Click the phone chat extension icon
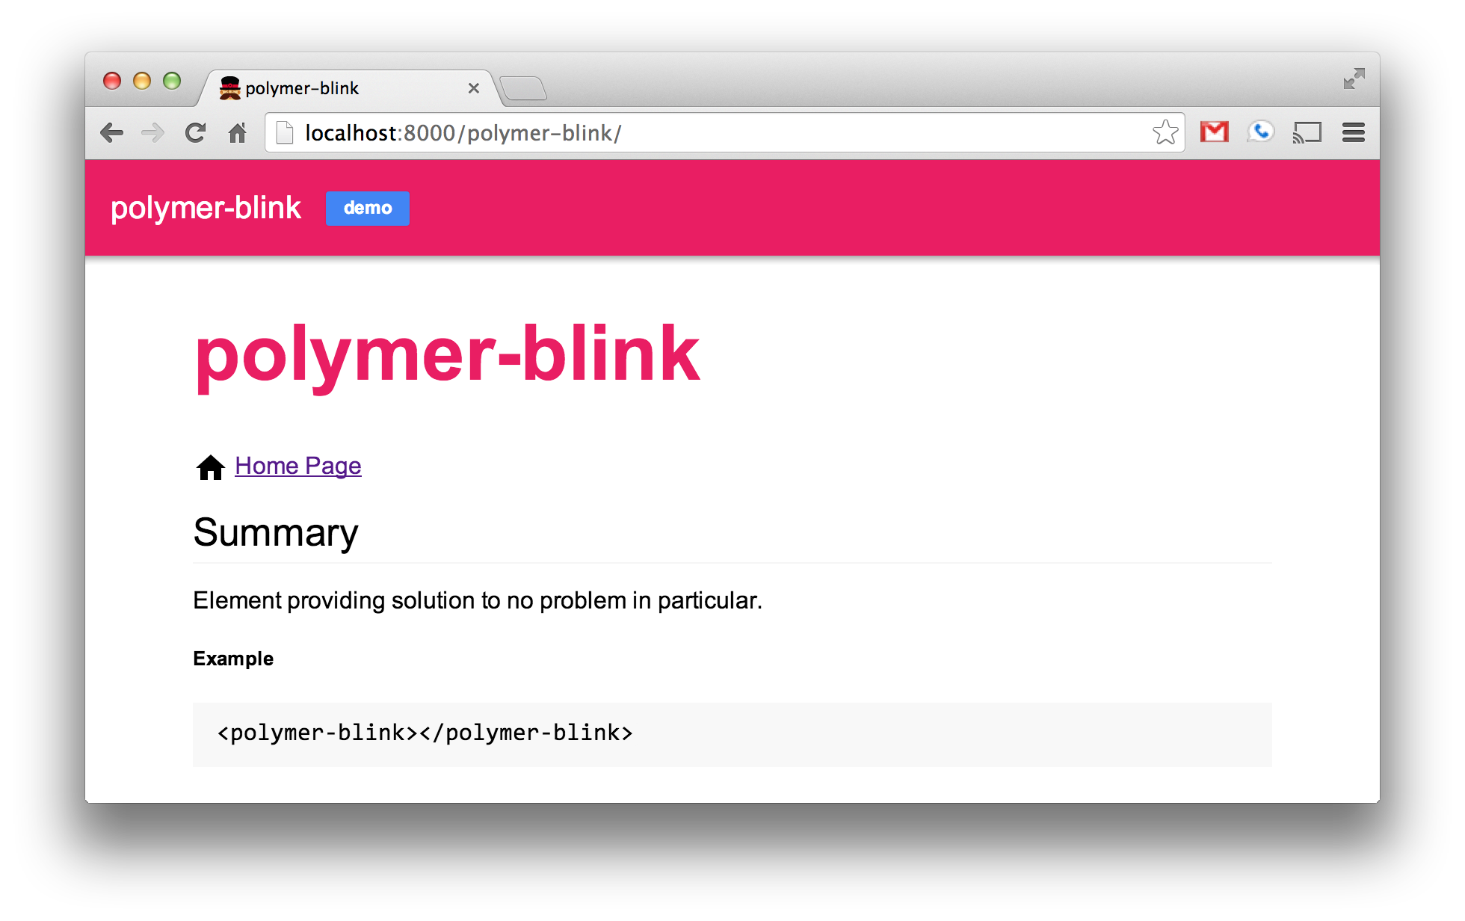The width and height of the screenshot is (1465, 921). tap(1260, 132)
